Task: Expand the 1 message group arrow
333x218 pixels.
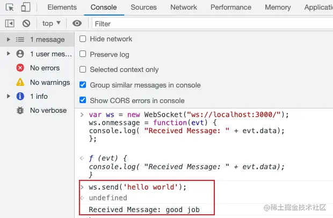Action: 8,39
